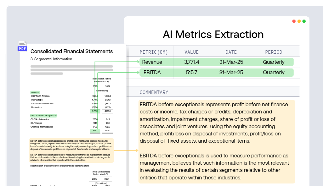Click the VALUE column header
The height and width of the screenshot is (186, 323).
192,52
